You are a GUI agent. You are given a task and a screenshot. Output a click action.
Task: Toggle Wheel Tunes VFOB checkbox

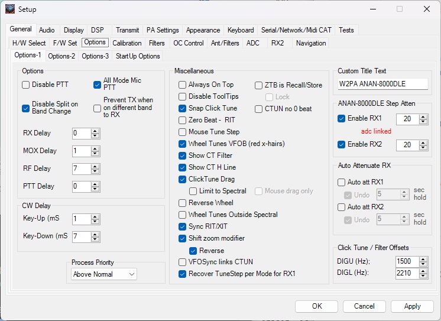coord(182,144)
